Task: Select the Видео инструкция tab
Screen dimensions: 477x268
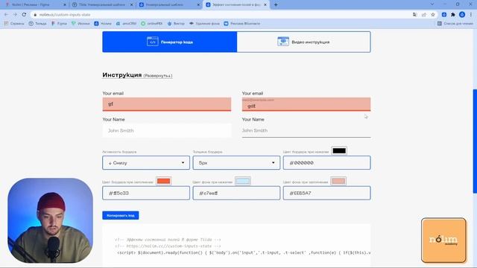Action: (303, 42)
